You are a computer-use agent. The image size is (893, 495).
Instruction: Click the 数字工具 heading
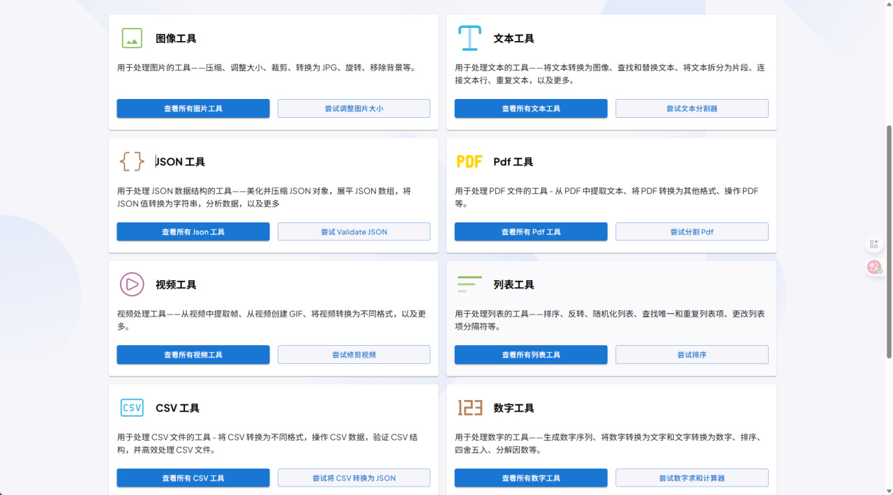pyautogui.click(x=514, y=408)
